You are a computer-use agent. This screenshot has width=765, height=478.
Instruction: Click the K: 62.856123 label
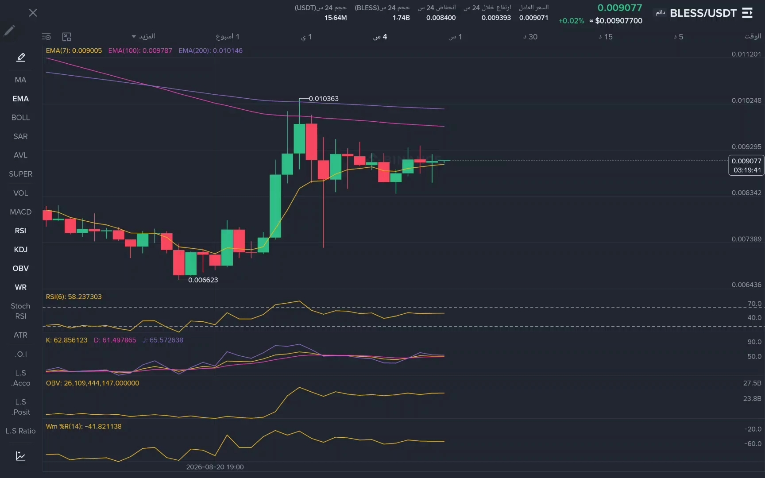(x=67, y=340)
